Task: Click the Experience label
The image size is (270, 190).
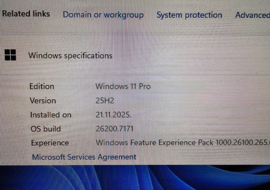Action: coord(50,143)
